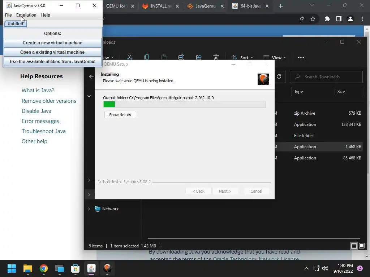370x277 pixels.
Task: Open the Java app on the taskbar
Action: tap(91, 268)
